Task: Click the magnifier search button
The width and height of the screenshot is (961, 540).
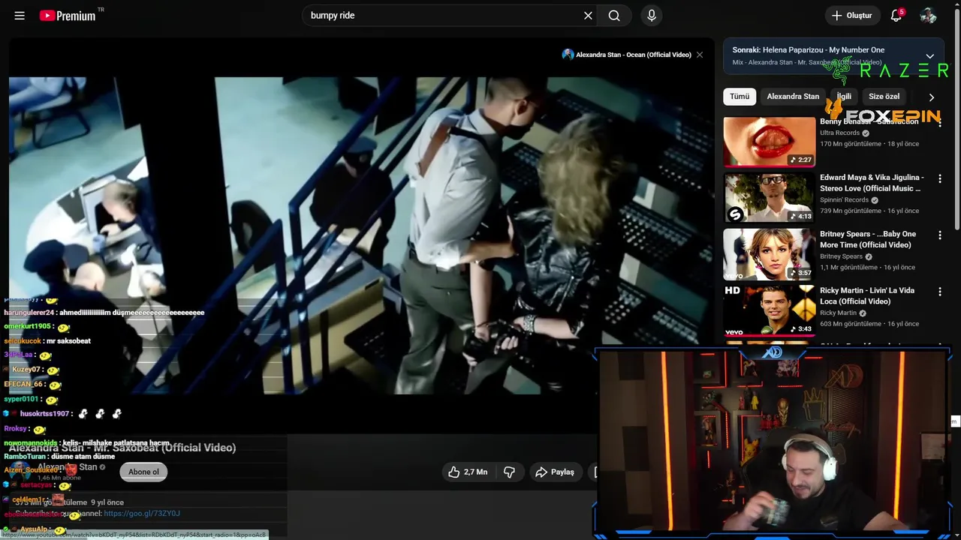Action: click(x=614, y=16)
